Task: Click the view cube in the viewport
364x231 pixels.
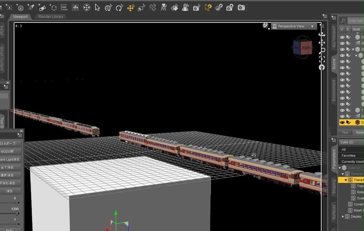Action: pos(302,47)
